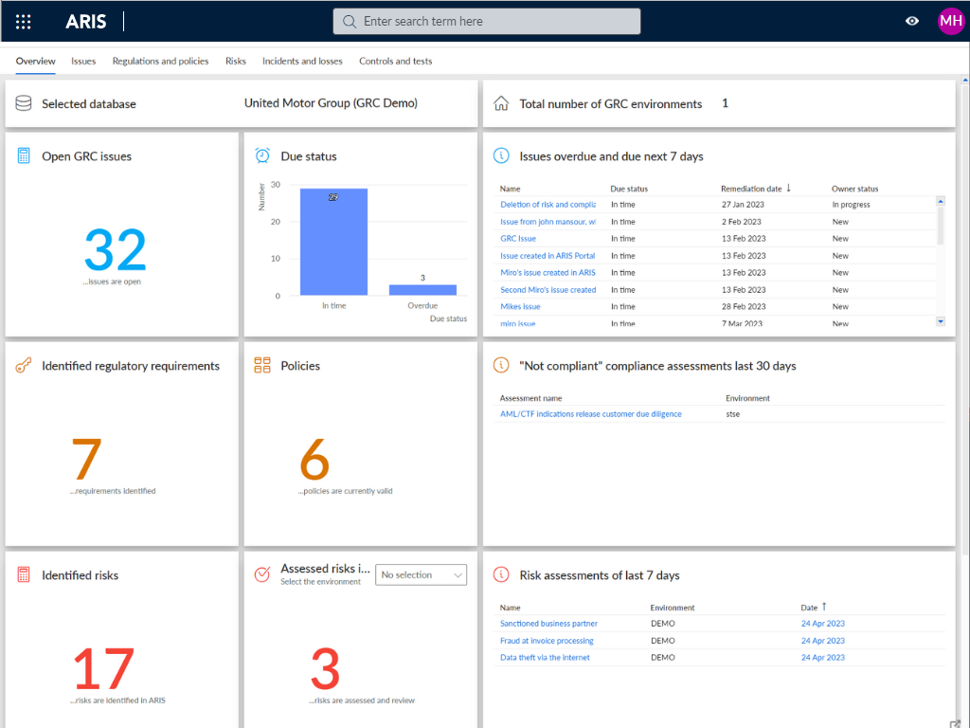Viewport: 970px width, 728px height.
Task: Click the Due status clock icon
Action: (x=262, y=156)
